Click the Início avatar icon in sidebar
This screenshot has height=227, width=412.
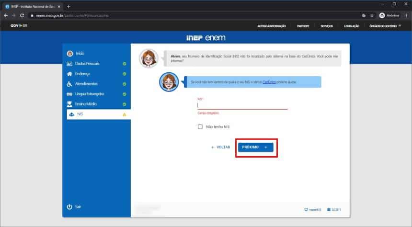(x=69, y=54)
